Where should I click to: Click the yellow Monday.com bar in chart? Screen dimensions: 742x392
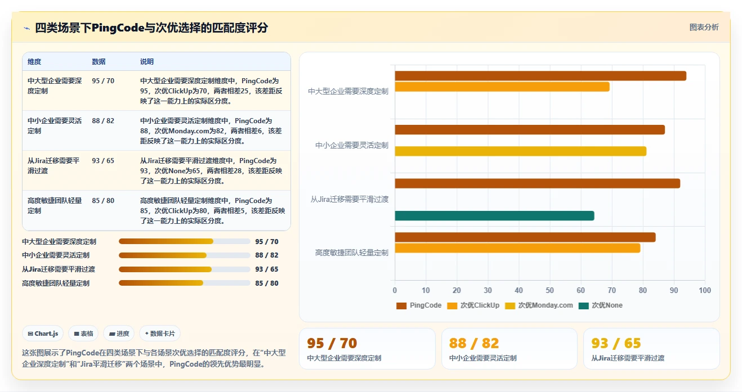(x=521, y=151)
